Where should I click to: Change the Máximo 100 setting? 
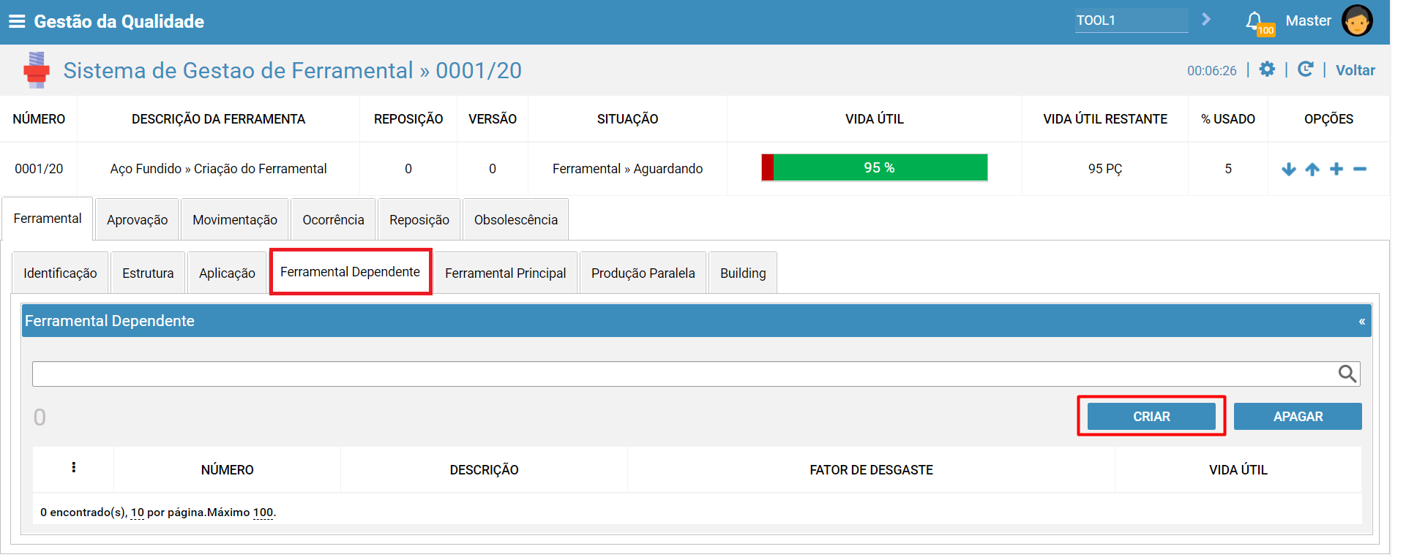[x=263, y=512]
